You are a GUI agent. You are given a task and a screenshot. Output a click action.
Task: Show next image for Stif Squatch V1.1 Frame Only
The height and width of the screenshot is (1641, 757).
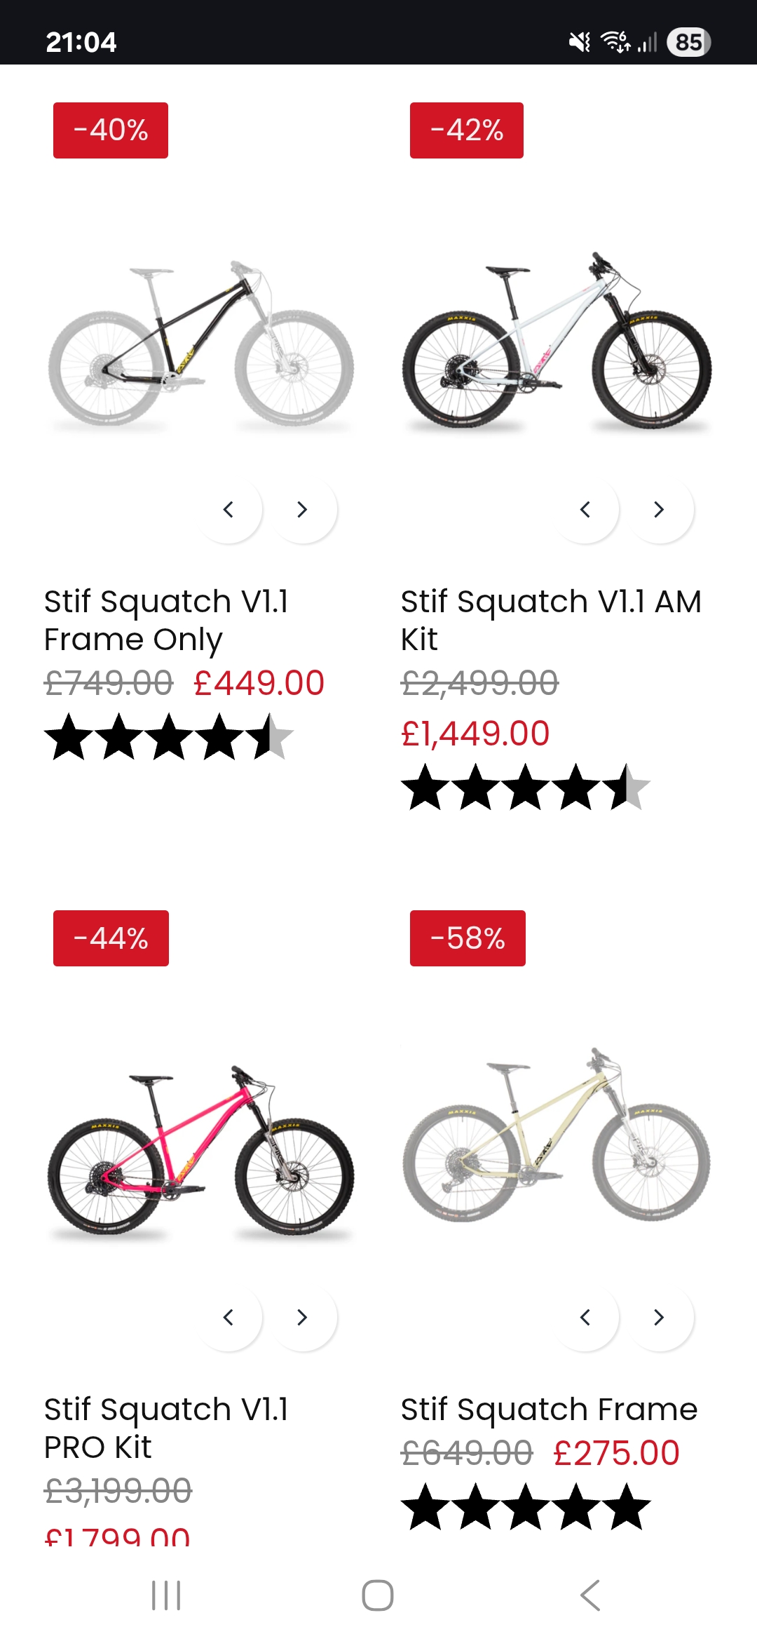(302, 510)
